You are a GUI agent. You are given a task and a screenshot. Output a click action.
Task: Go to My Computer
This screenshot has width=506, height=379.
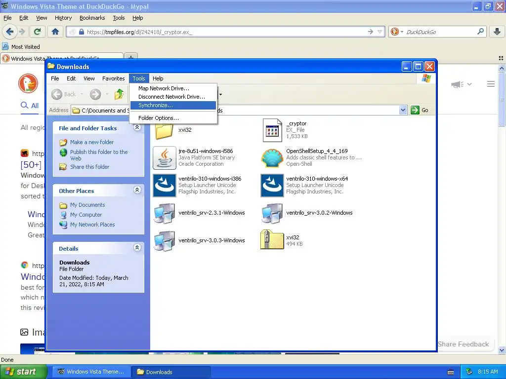[86, 215]
